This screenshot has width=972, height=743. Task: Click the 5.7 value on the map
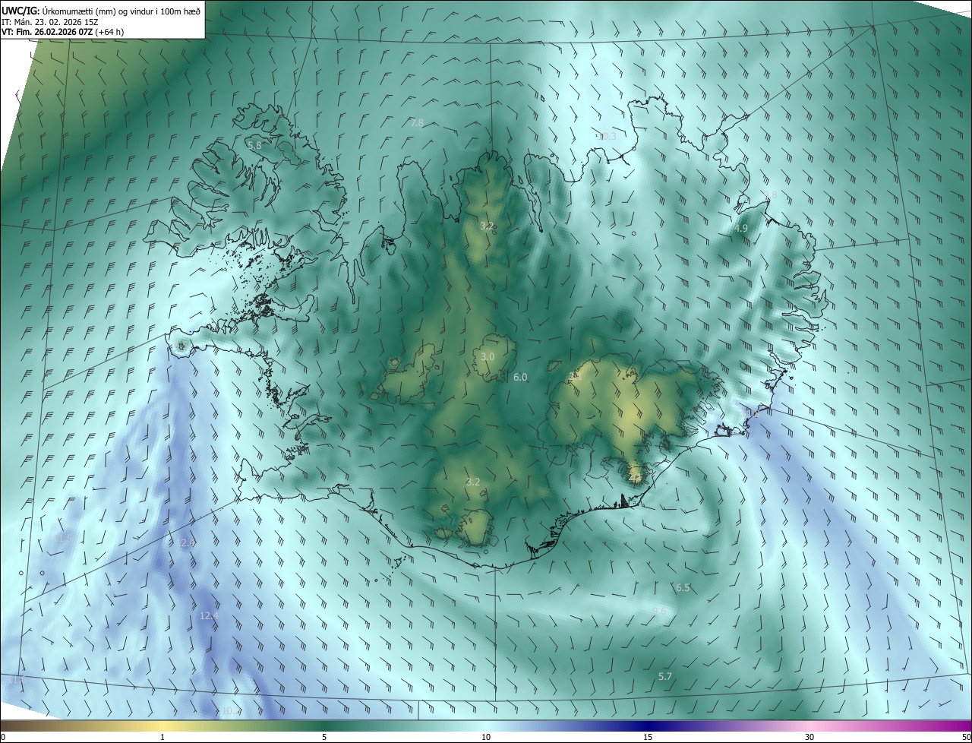665,676
